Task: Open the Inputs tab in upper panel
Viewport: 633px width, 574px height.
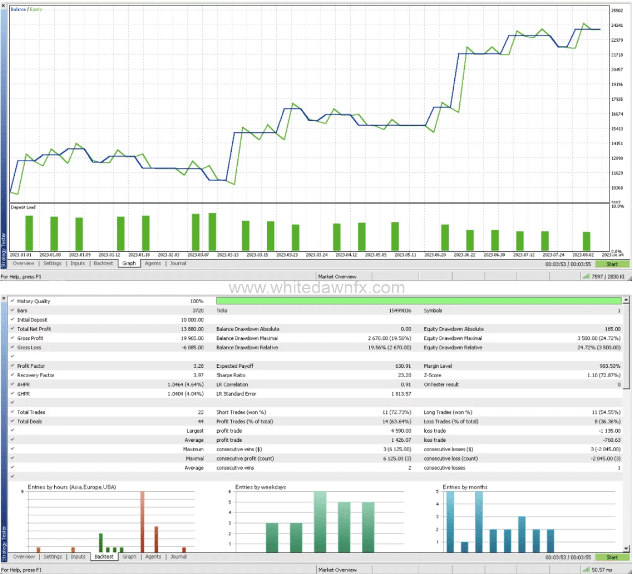Action: 78,264
